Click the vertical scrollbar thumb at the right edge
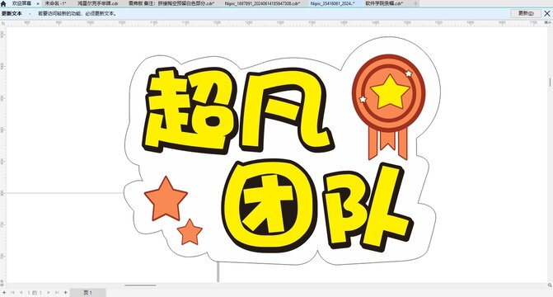This screenshot has width=553, height=297. tap(550, 82)
